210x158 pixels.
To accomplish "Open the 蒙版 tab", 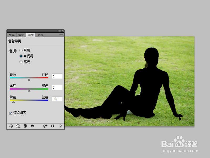I will tap(40, 35).
